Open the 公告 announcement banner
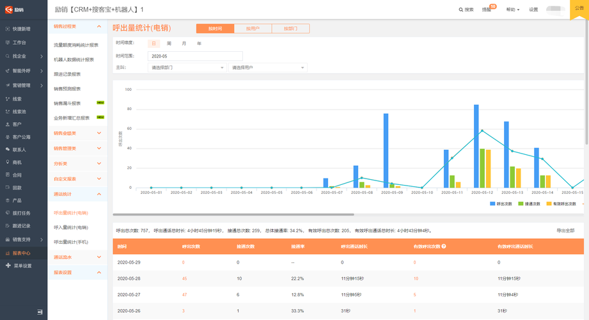589x320 pixels. point(579,9)
